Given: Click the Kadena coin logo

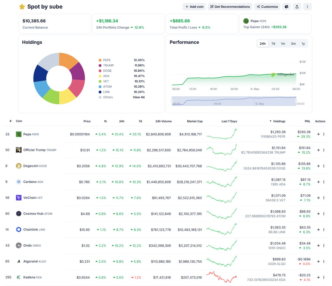Looking at the screenshot, I should click(x=19, y=277).
